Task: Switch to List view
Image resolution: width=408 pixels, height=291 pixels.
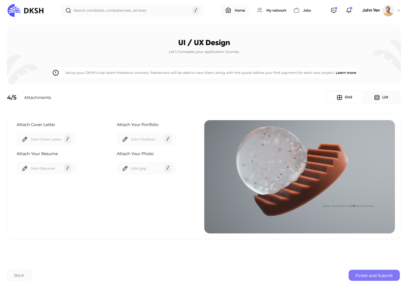Action: (x=381, y=97)
